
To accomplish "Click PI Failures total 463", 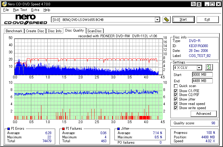I will tap(104, 141).
